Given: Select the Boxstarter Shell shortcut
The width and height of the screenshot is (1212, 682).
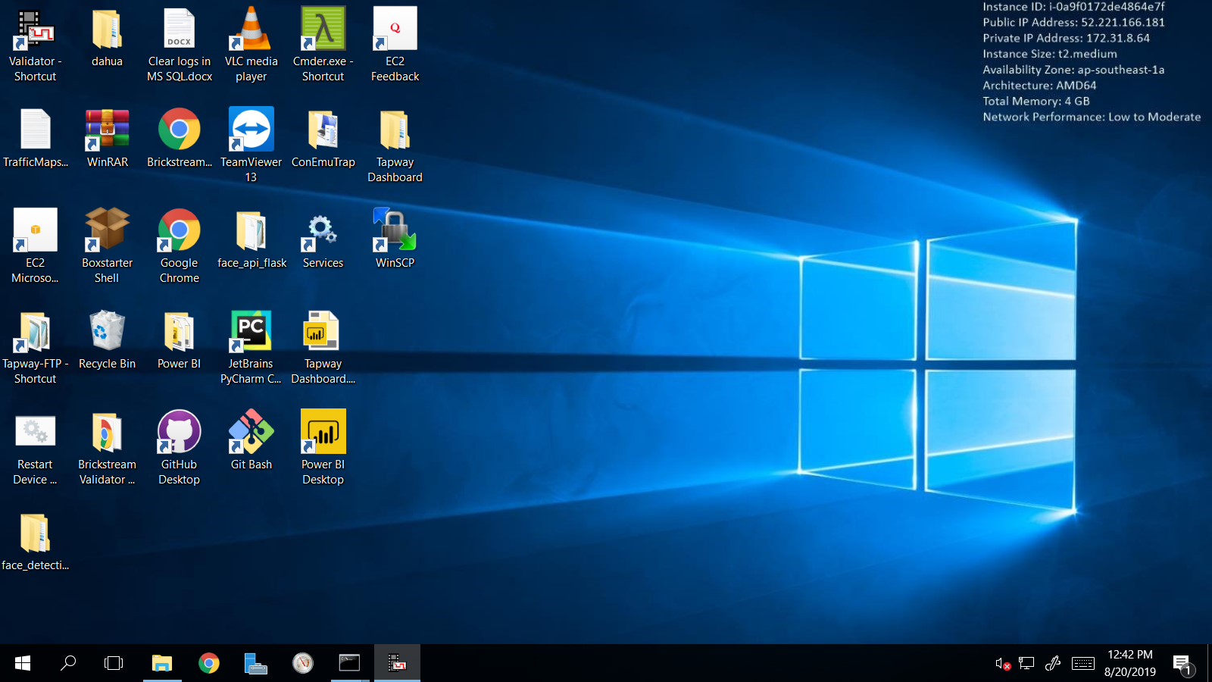Looking at the screenshot, I should point(108,247).
